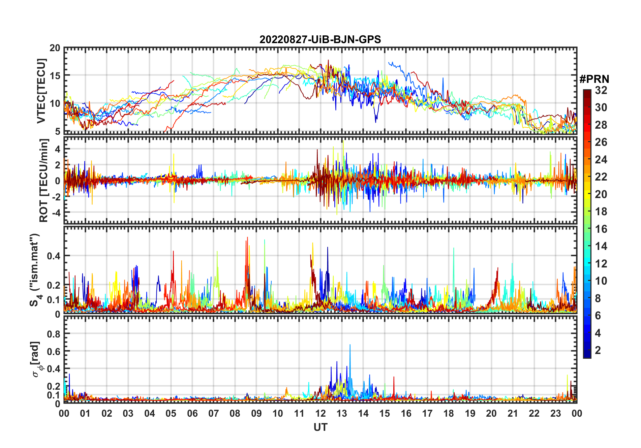Click the #PRN colorbar title
The image size is (641, 448).
594,79
